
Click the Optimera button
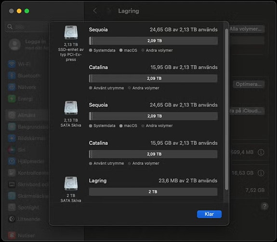[249, 84]
